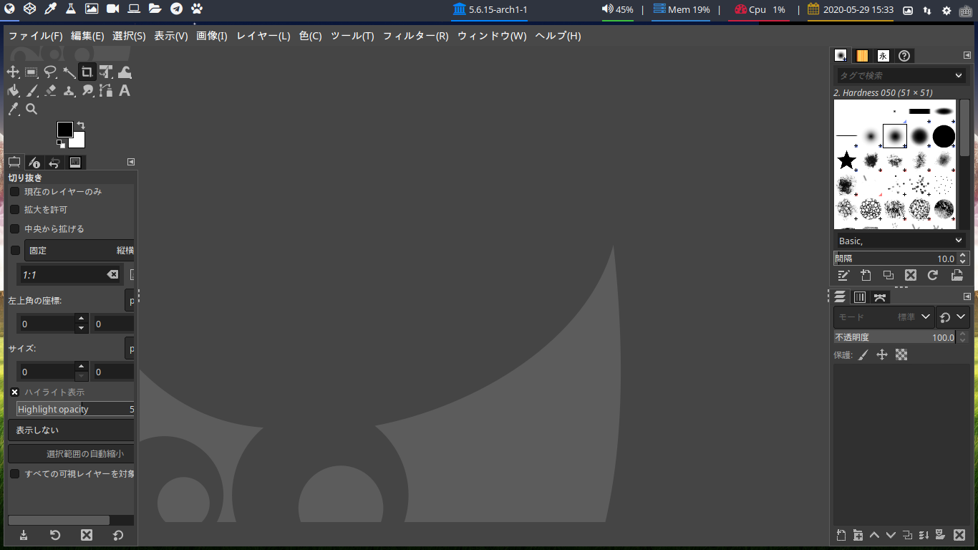Save tool preset in tool options
The image size is (978, 550).
[x=24, y=535]
